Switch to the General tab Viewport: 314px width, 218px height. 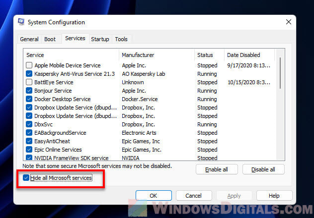[x=29, y=39]
